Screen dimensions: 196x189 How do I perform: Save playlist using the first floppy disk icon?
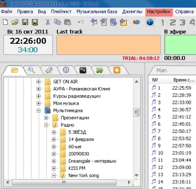pyautogui.click(x=25, y=22)
